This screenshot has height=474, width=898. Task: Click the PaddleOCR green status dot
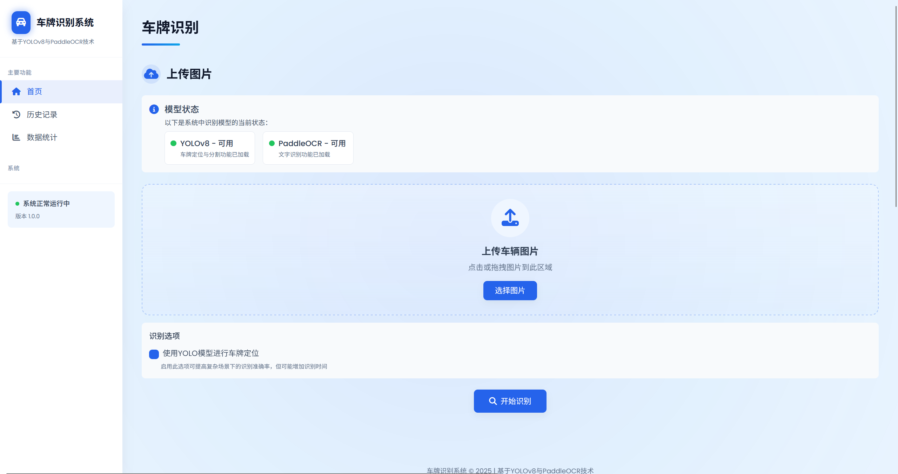click(272, 143)
